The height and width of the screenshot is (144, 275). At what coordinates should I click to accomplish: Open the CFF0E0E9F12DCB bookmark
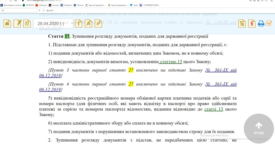click(x=149, y=5)
